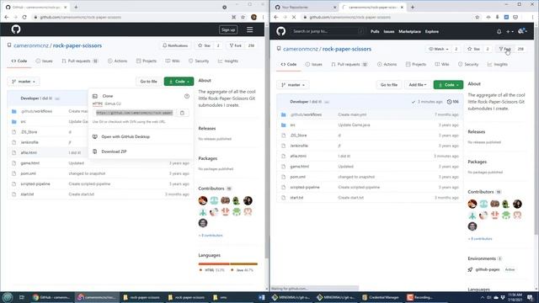Click the GitHub logo in left window
Image resolution: width=539 pixels, height=303 pixels.
click(x=16, y=29)
